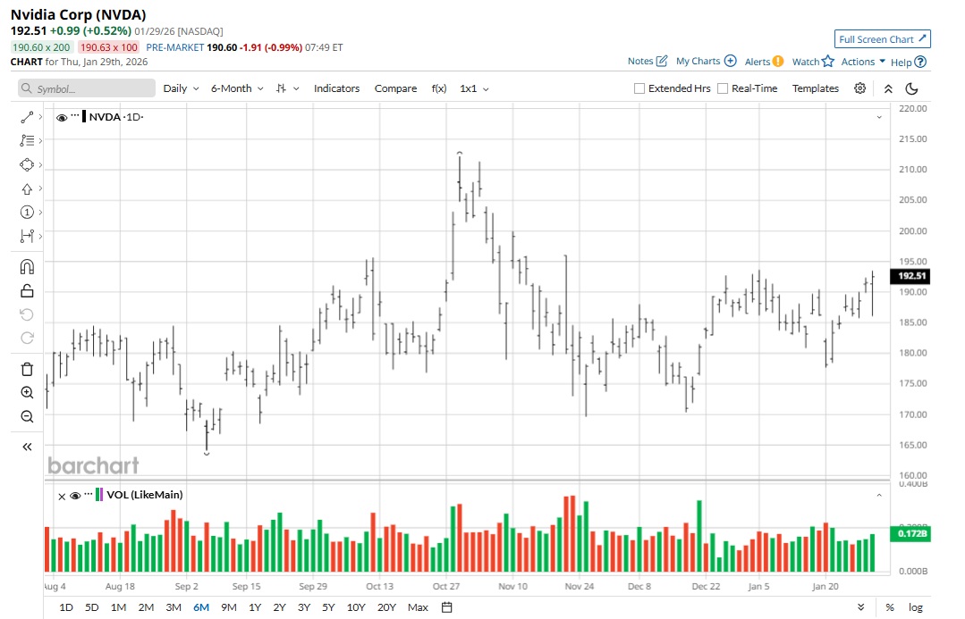This screenshot has width=965, height=619.
Task: Open the custom date range calendar icon
Action: pyautogui.click(x=447, y=607)
